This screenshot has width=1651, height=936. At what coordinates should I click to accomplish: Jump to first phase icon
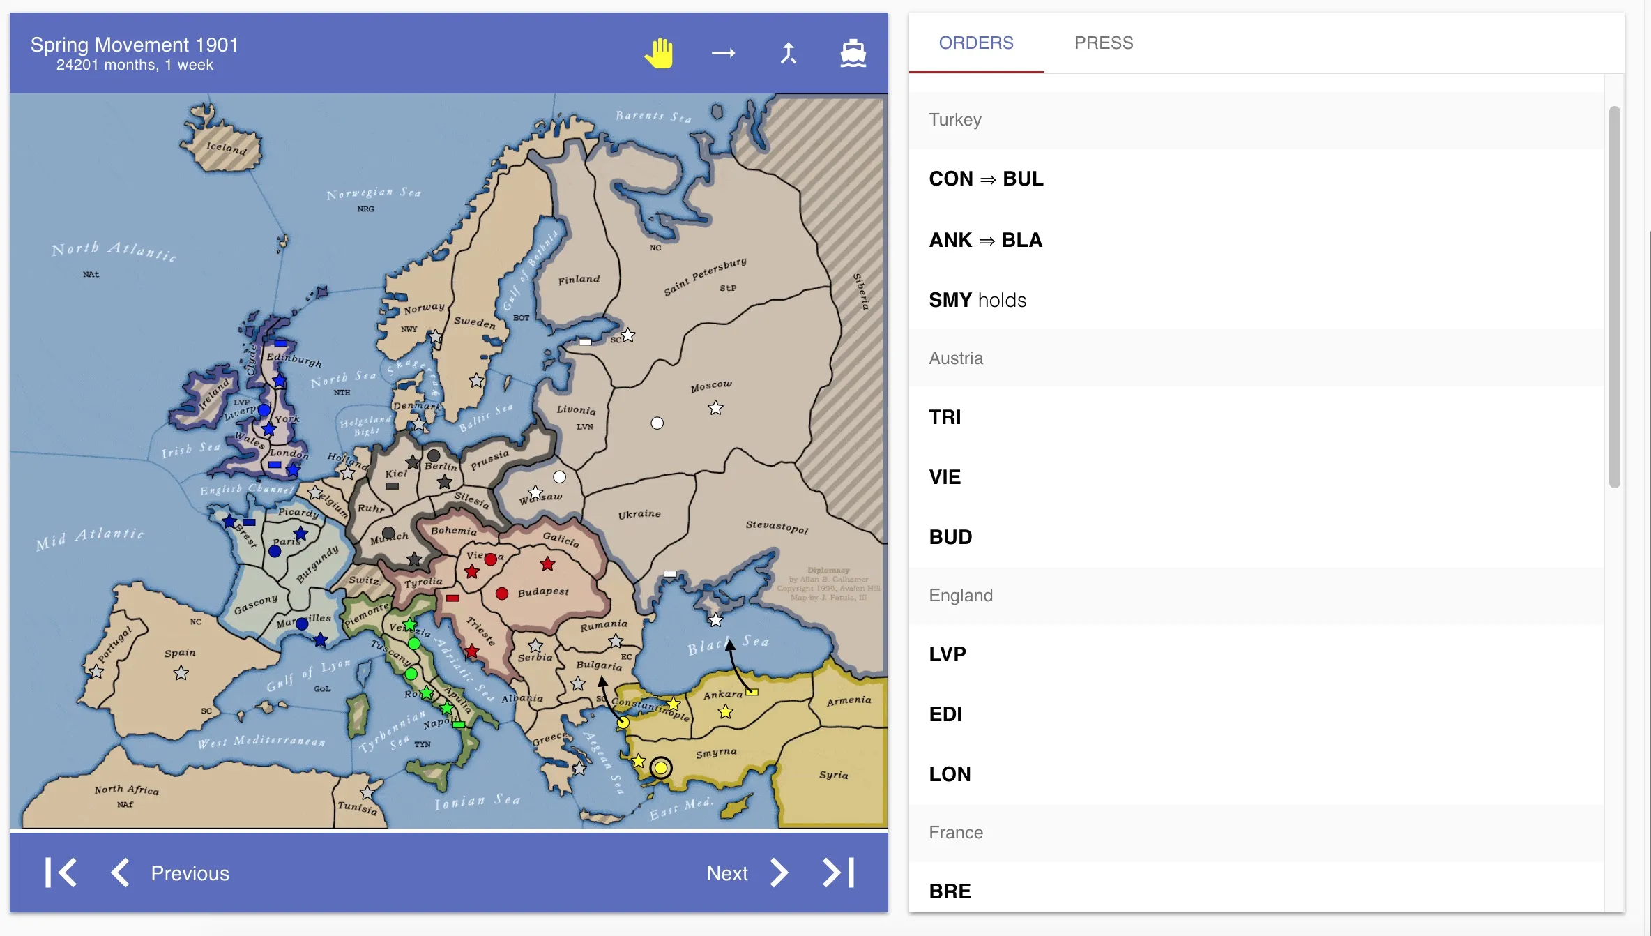pyautogui.click(x=61, y=873)
